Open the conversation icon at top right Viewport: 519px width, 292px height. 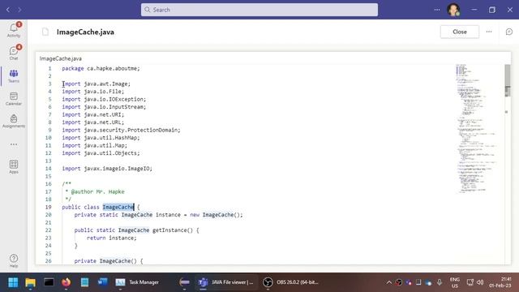click(x=509, y=32)
